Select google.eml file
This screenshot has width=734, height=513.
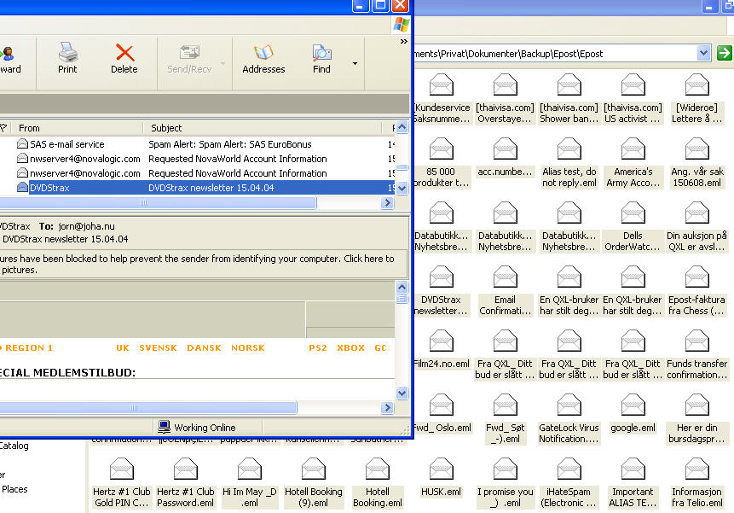pyautogui.click(x=633, y=414)
